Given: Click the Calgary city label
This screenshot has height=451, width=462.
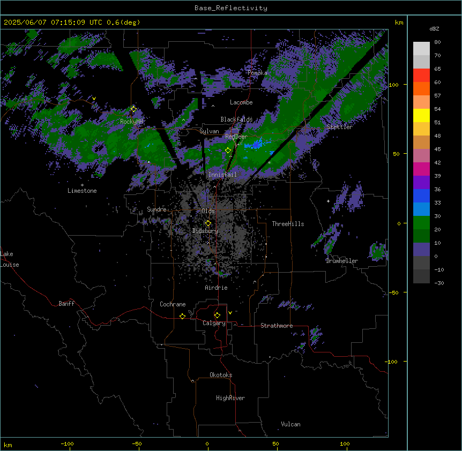Looking at the screenshot, I should 214,323.
